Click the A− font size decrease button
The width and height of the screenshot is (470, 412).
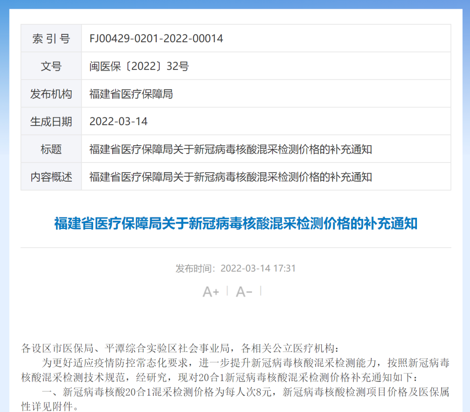(244, 292)
